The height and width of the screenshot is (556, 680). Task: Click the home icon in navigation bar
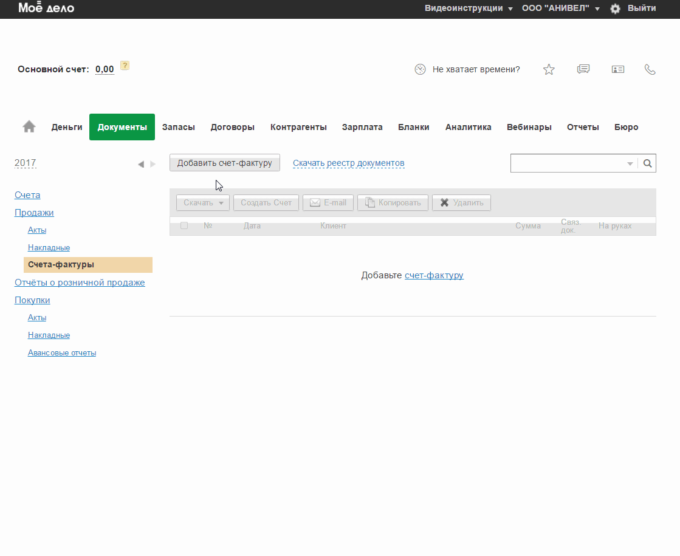pos(29,126)
